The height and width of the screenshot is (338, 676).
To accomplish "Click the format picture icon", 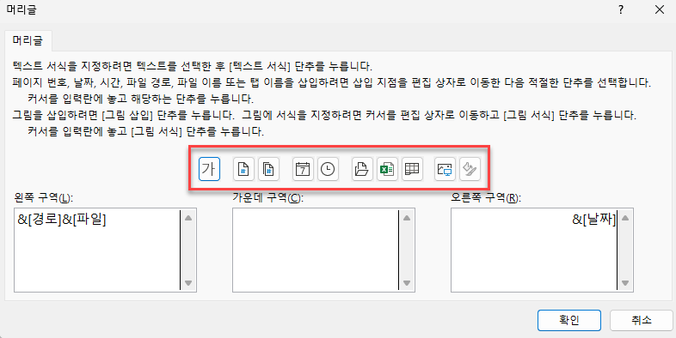I will pyautogui.click(x=470, y=169).
